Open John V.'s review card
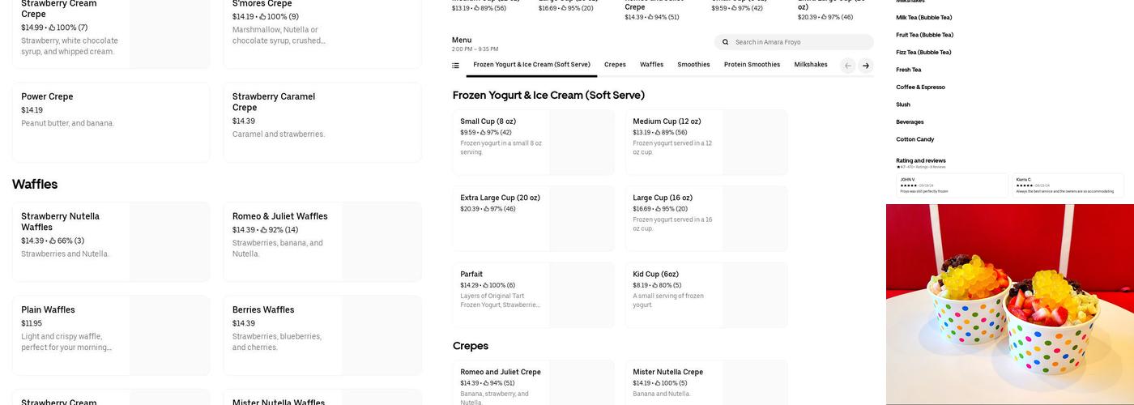The width and height of the screenshot is (1134, 405). tap(952, 185)
